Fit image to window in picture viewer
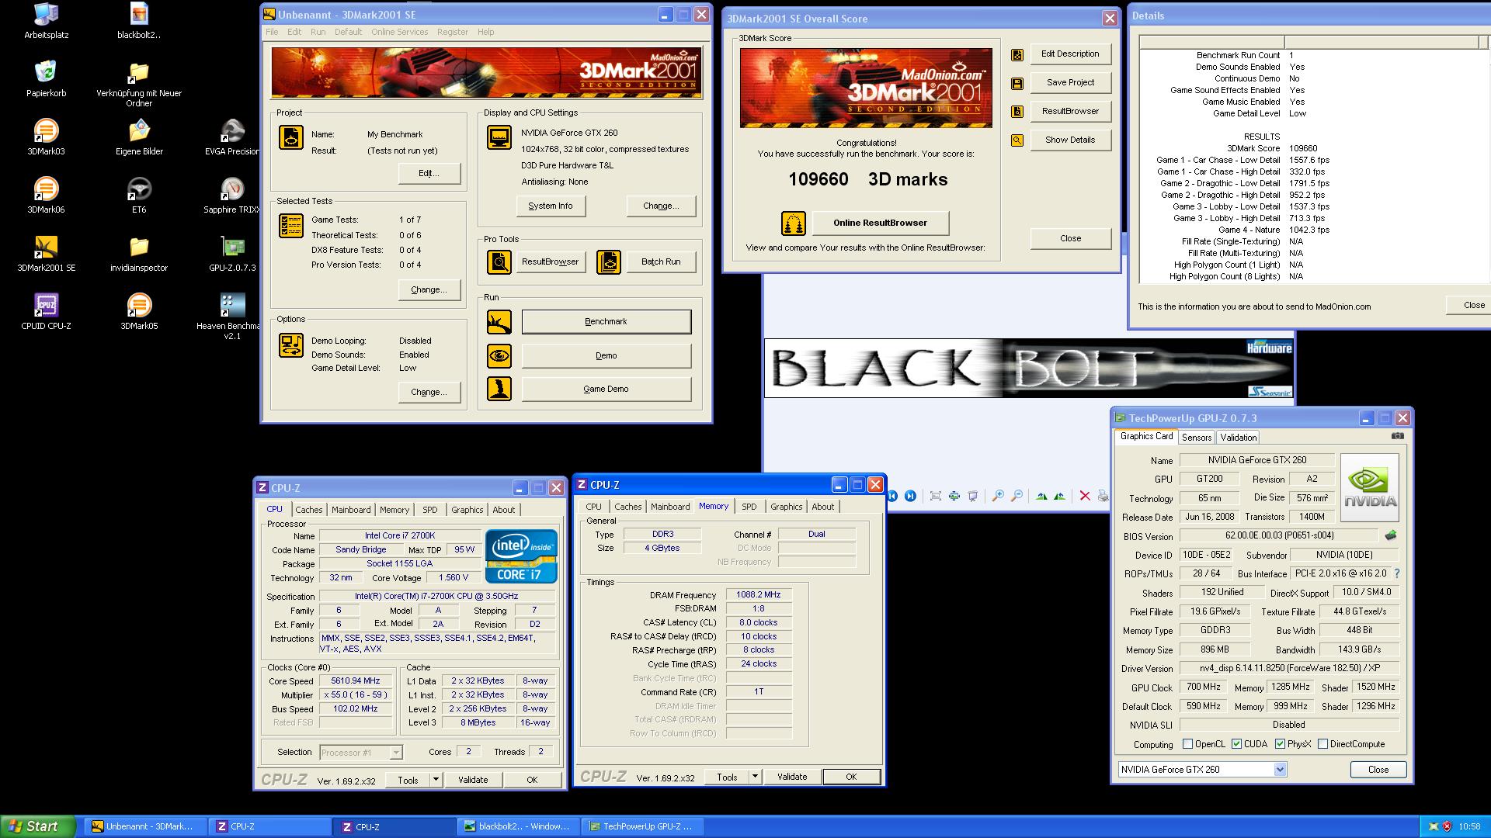1491x838 pixels. point(936,496)
